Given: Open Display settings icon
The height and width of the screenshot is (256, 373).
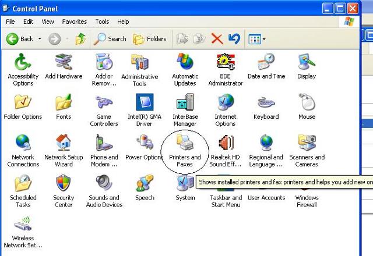Looking at the screenshot, I should tap(307, 62).
